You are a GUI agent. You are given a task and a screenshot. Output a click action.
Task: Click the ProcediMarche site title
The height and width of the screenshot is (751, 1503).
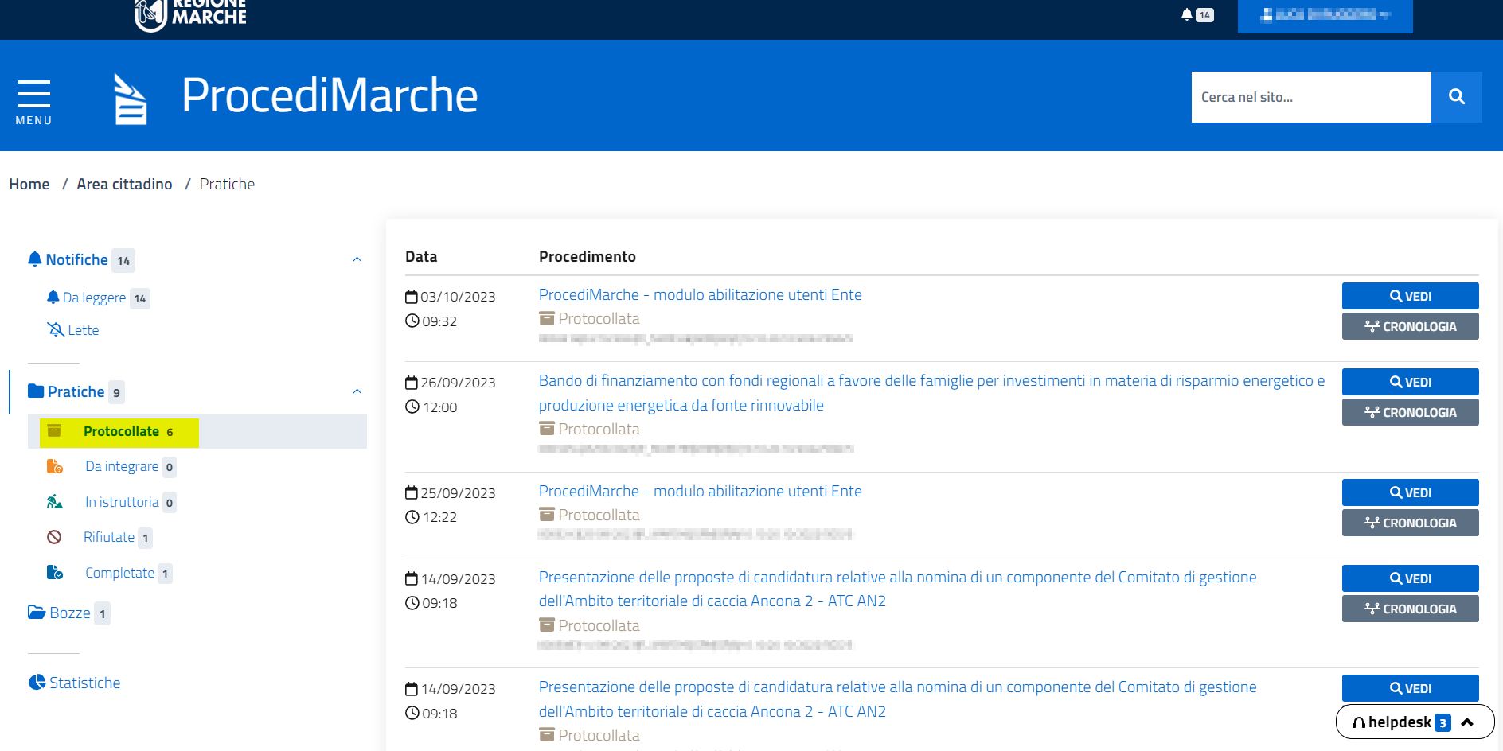pyautogui.click(x=330, y=95)
